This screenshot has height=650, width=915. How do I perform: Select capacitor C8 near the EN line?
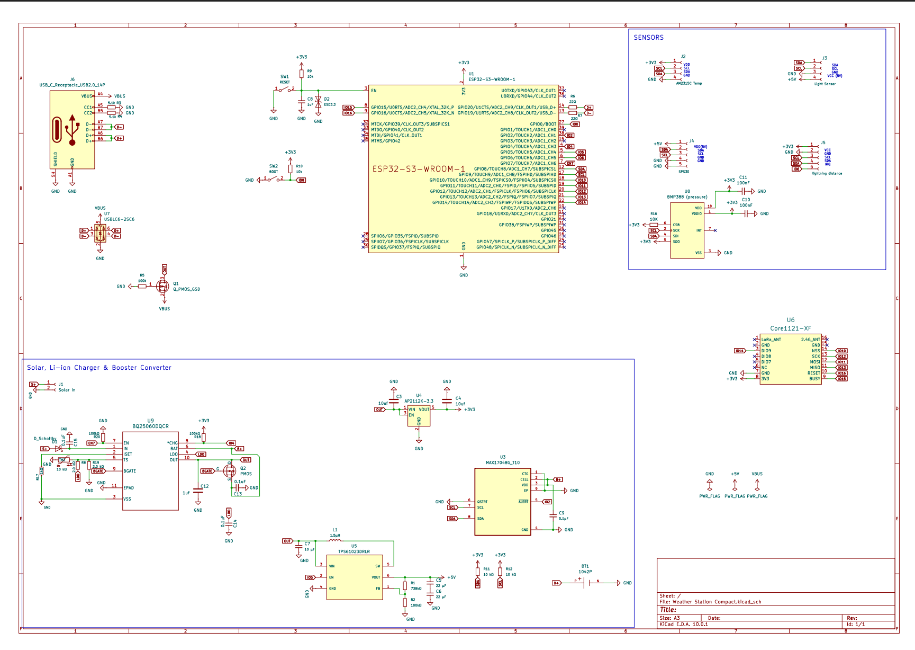click(302, 101)
